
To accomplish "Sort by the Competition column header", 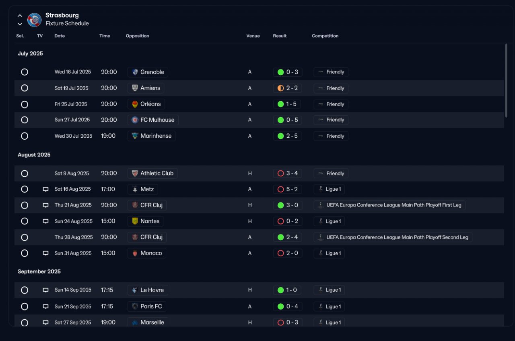I will pos(325,36).
